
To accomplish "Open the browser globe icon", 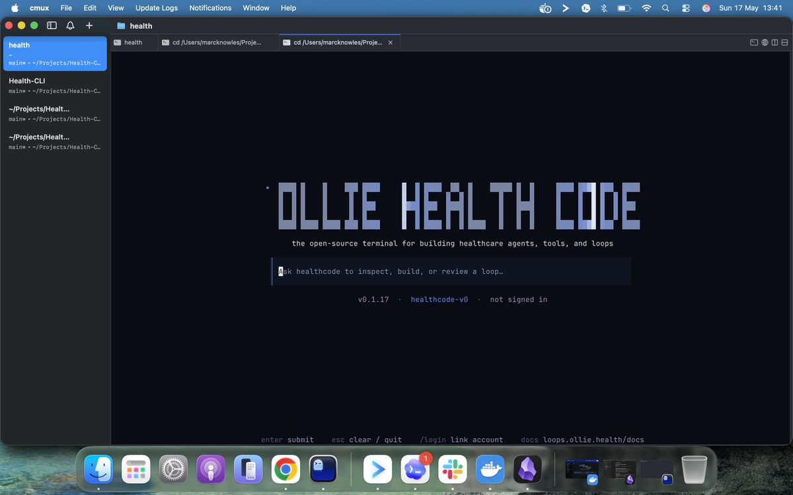I will (x=765, y=42).
